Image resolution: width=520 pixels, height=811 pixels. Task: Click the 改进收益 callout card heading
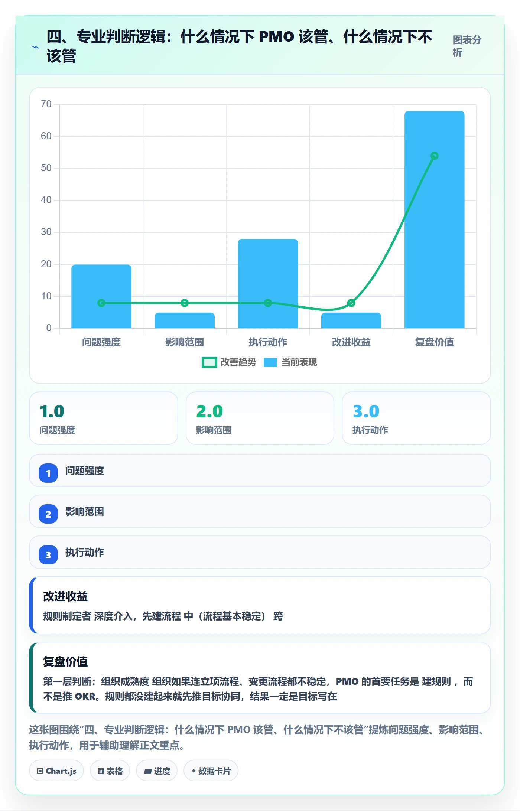pos(65,596)
